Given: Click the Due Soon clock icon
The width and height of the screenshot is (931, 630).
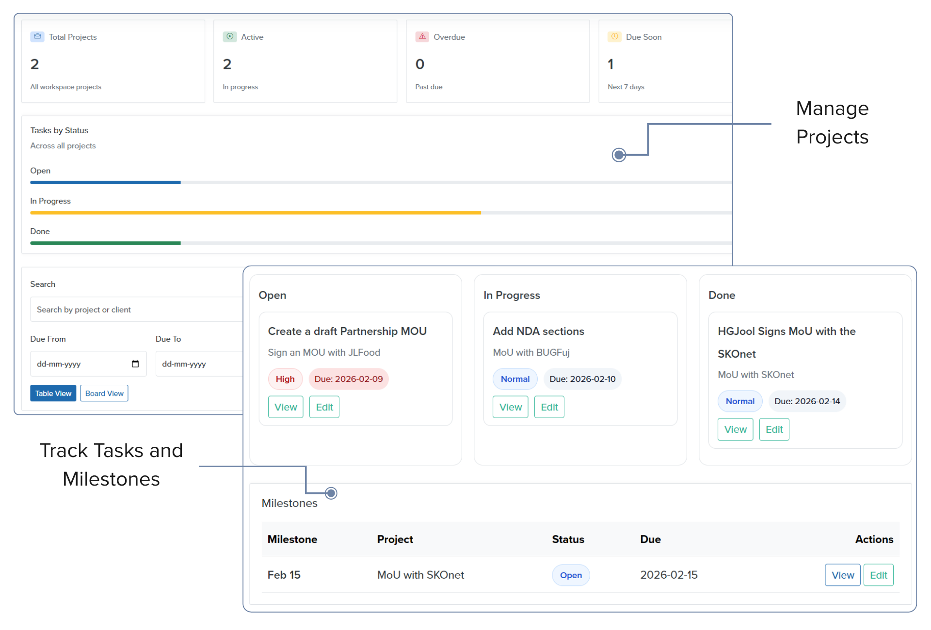Looking at the screenshot, I should pyautogui.click(x=615, y=36).
